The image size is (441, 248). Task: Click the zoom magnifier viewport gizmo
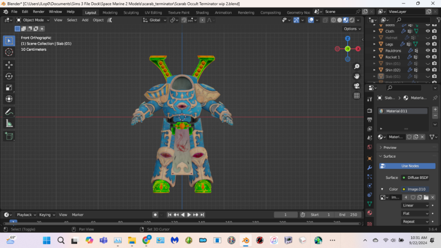pyautogui.click(x=357, y=67)
